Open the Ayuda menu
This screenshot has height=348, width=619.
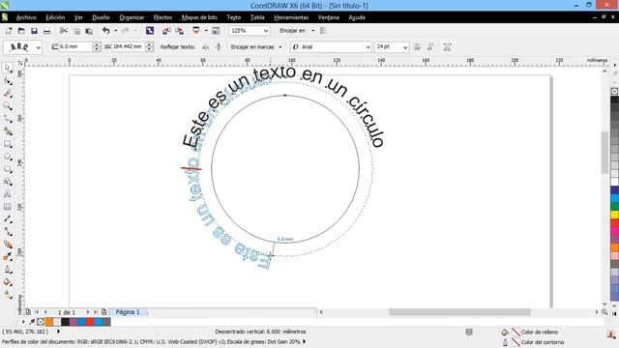click(357, 17)
